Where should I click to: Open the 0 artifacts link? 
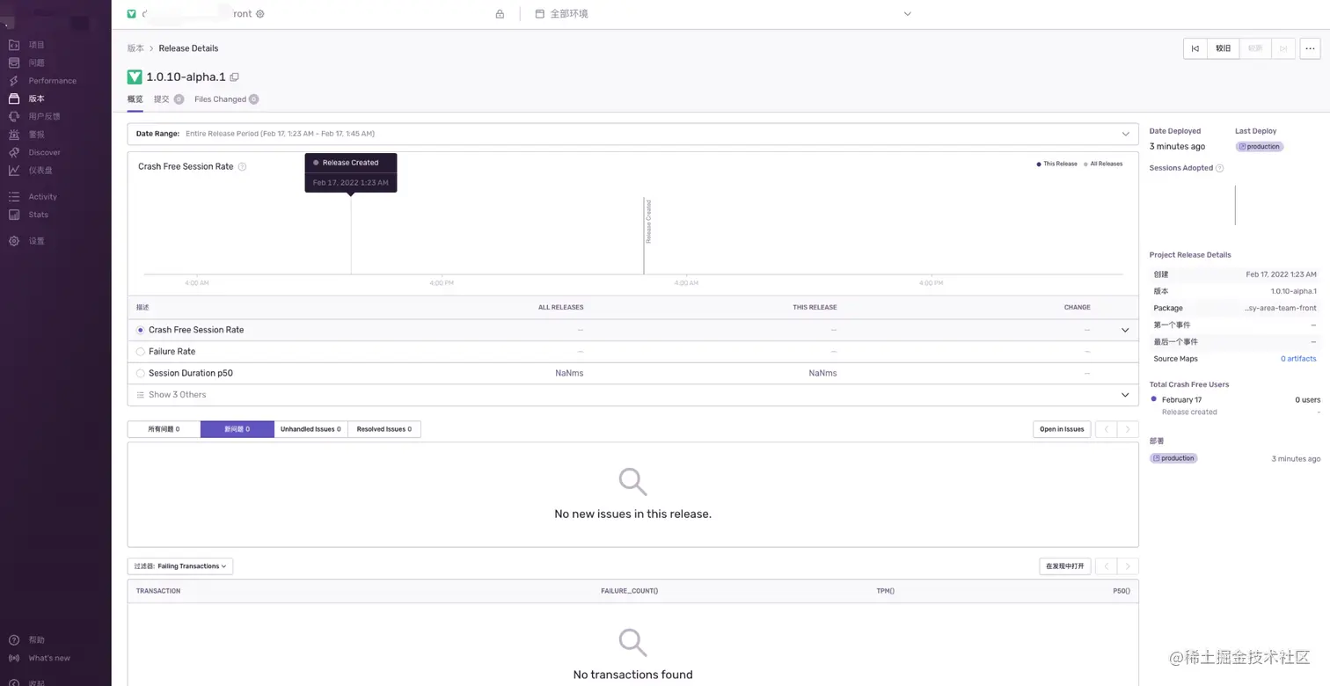pos(1298,359)
